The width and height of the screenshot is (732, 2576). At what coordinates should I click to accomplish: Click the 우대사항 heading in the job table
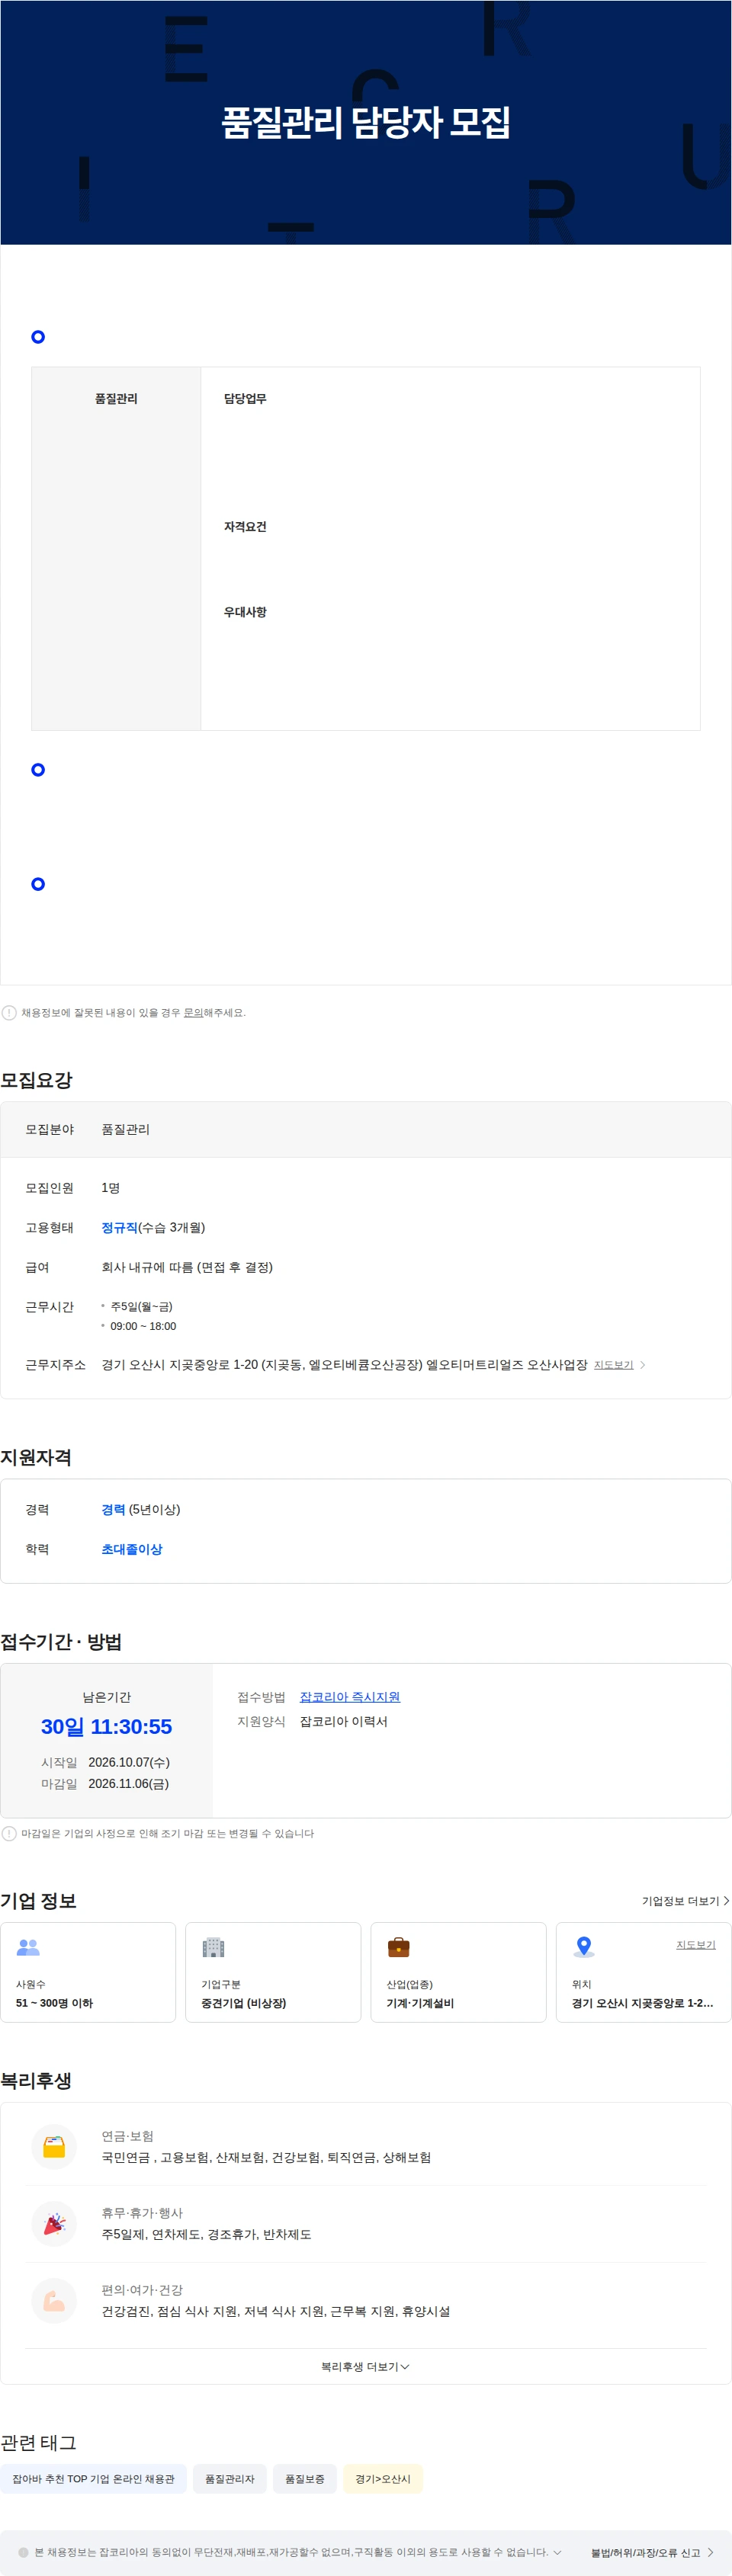pyautogui.click(x=245, y=611)
